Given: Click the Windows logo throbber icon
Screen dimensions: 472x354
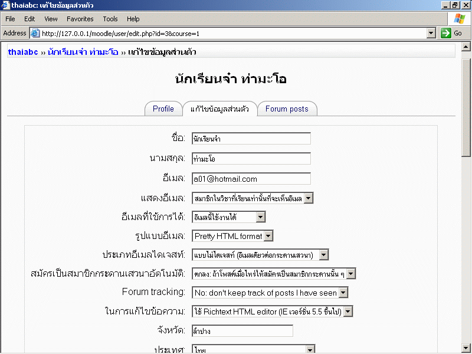Looking at the screenshot, I should [459, 19].
